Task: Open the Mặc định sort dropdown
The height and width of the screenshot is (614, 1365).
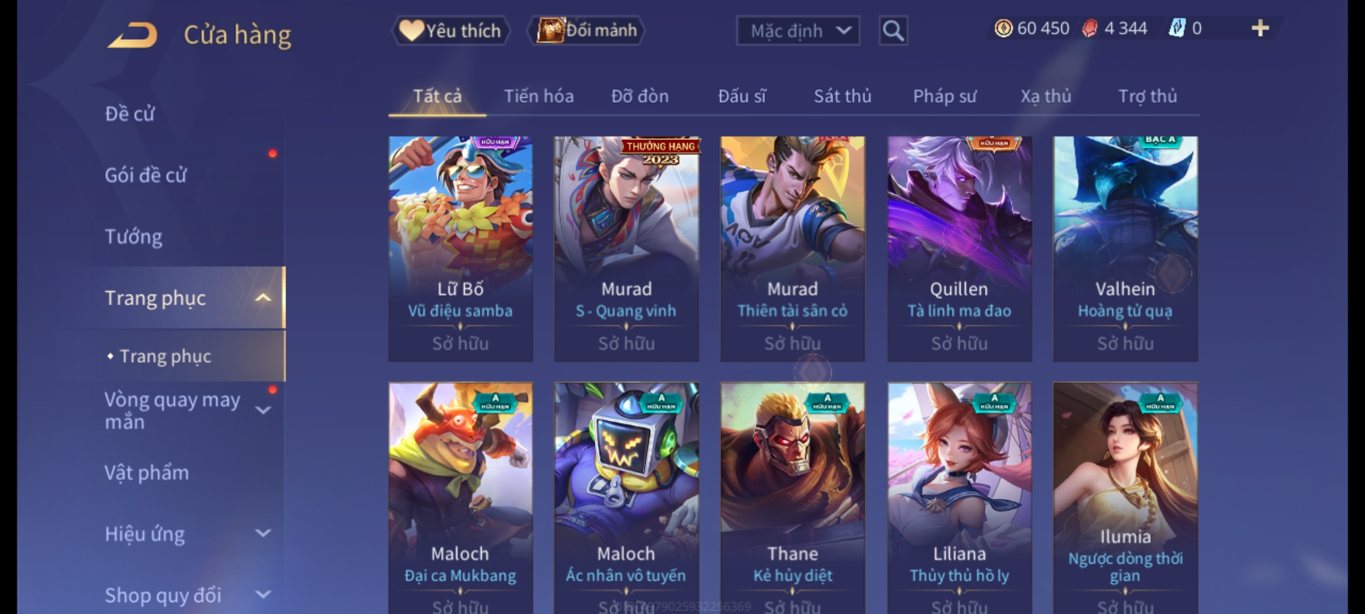Action: (x=798, y=31)
